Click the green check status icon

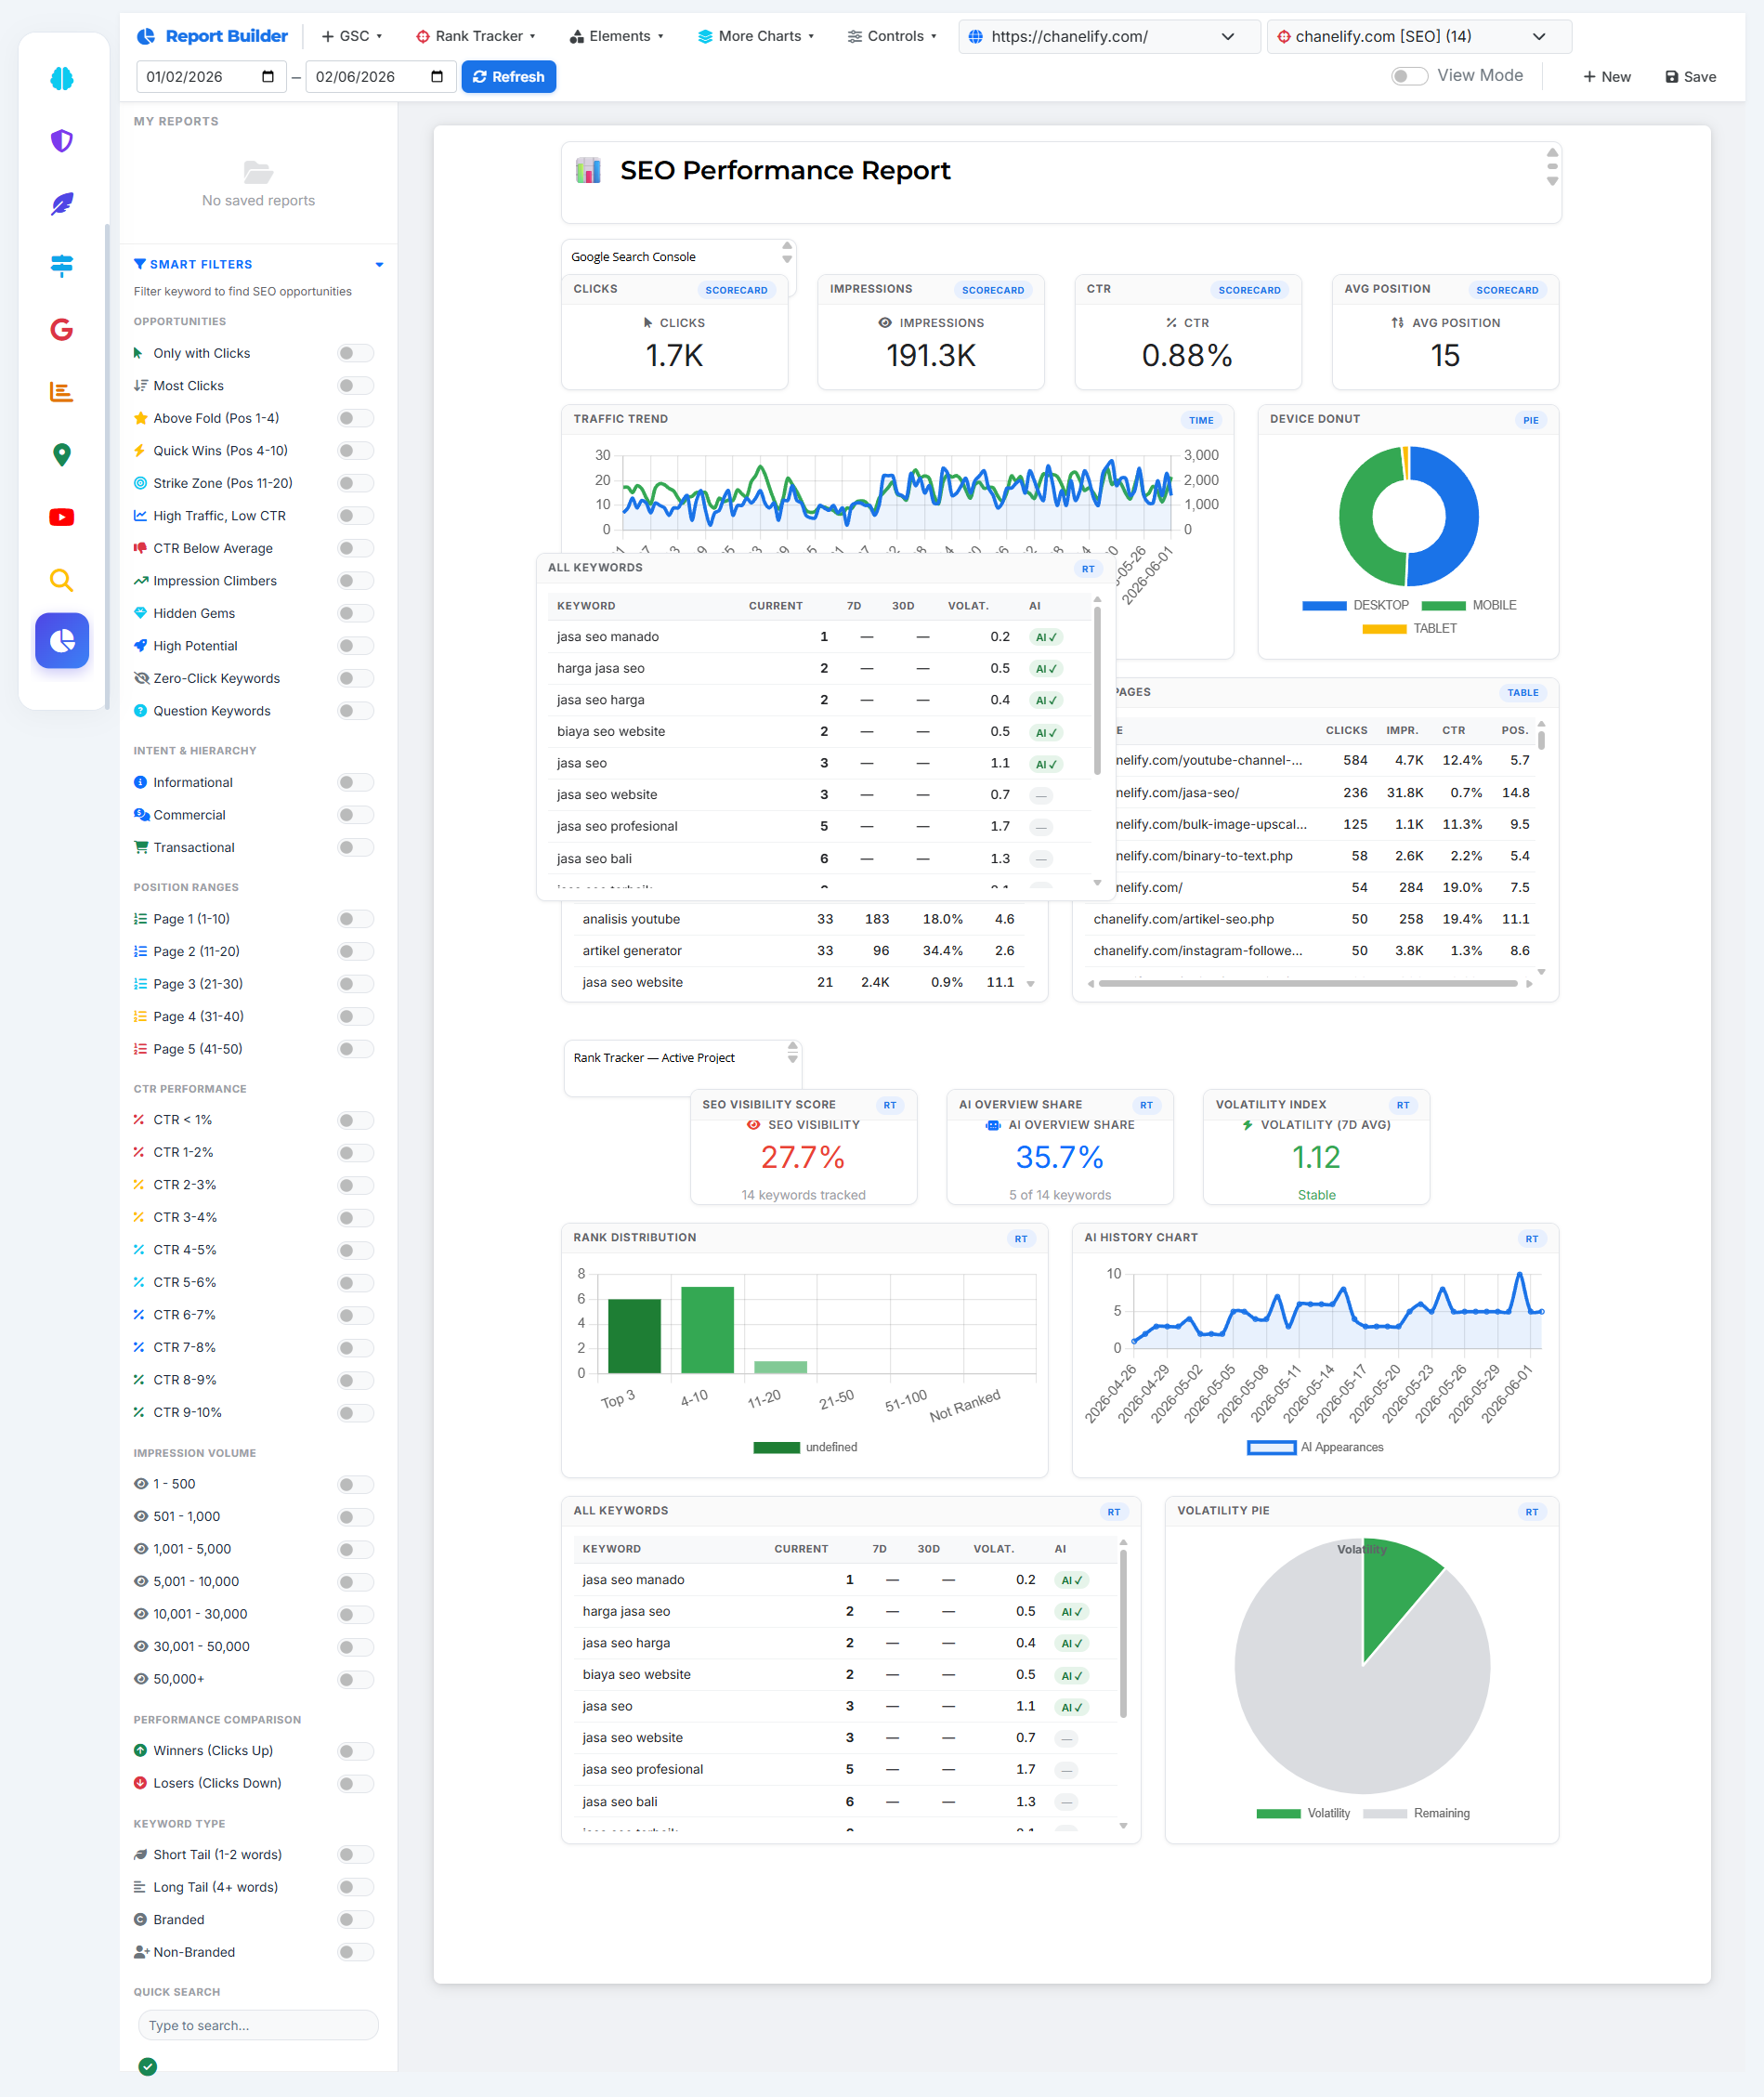[148, 2066]
